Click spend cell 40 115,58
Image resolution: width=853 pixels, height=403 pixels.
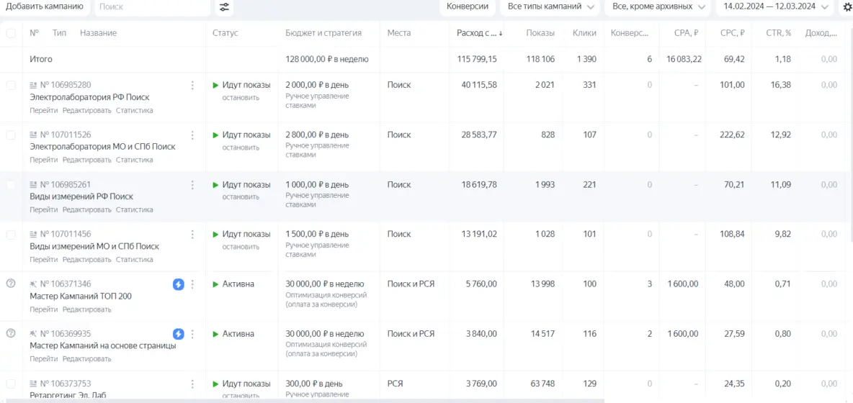[479, 85]
